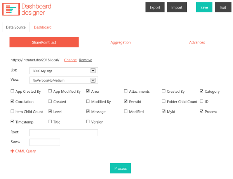
Task: Enable the App Created By checkbox
Action: (12, 91)
